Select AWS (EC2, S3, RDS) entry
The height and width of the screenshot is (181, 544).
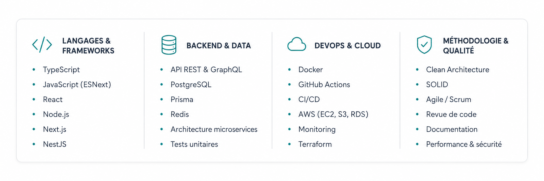click(x=333, y=114)
